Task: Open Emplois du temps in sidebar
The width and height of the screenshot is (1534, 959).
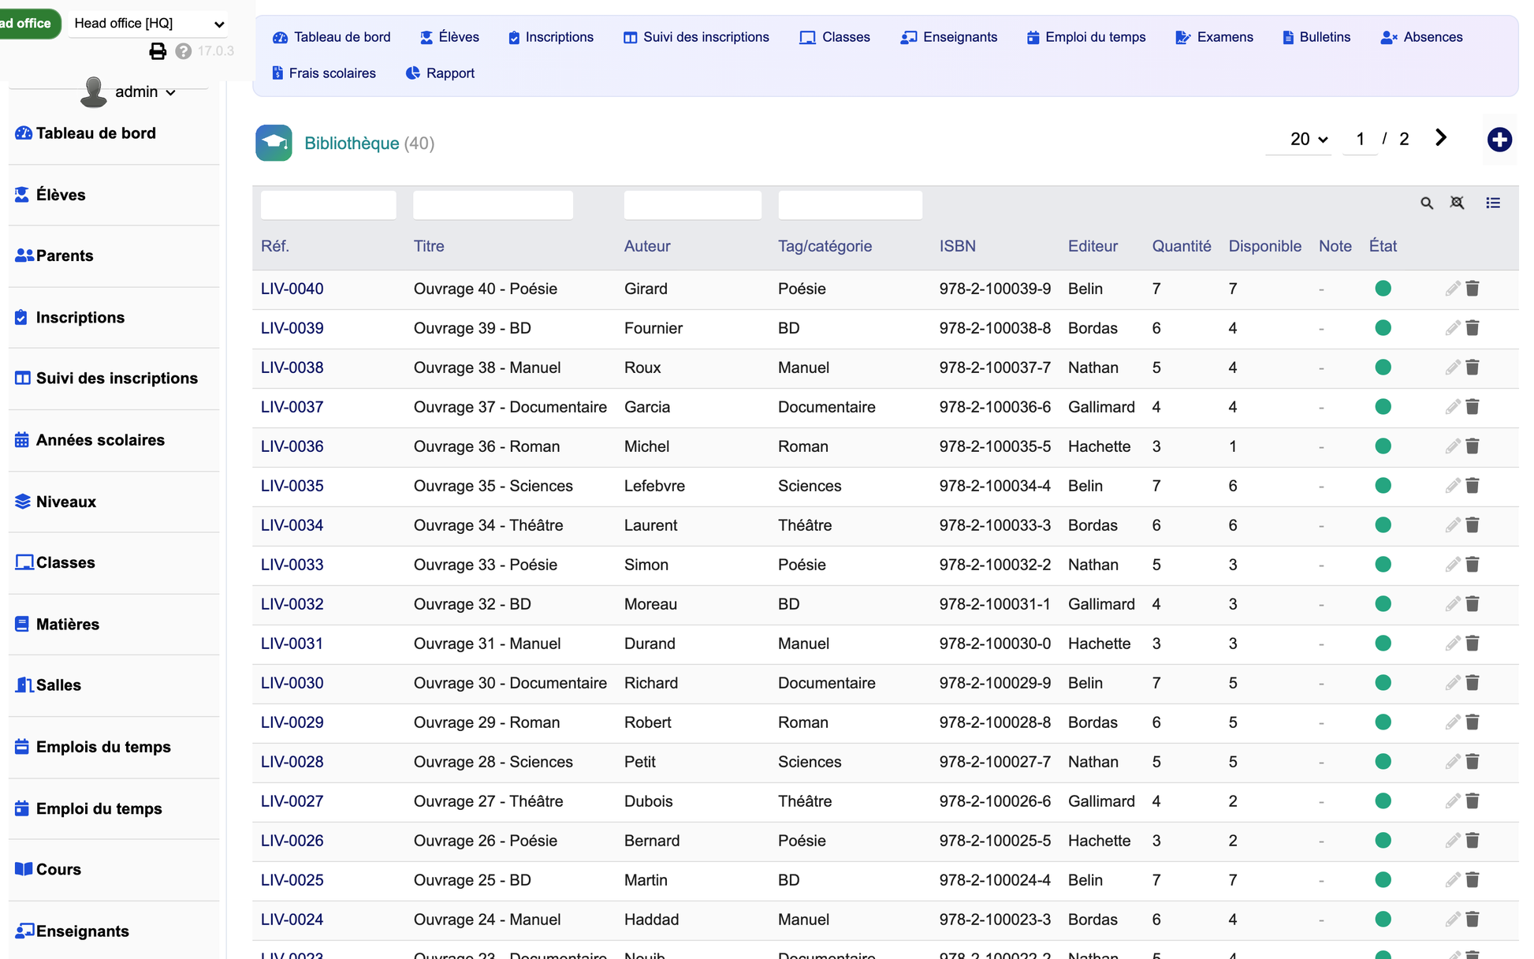Action: tap(93, 747)
